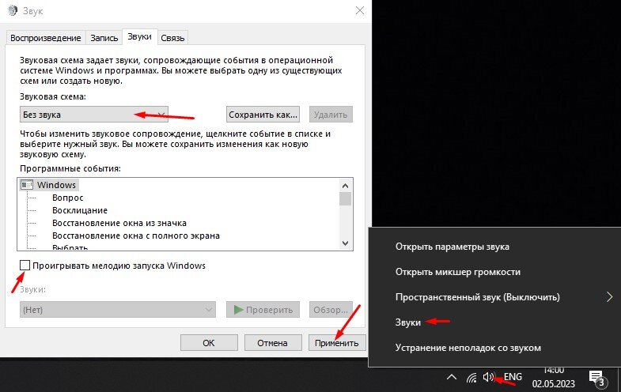Open the 'Звуковая схема' dropdown showing 'Без звука'
Image resolution: width=621 pixels, height=392 pixels.
click(94, 115)
